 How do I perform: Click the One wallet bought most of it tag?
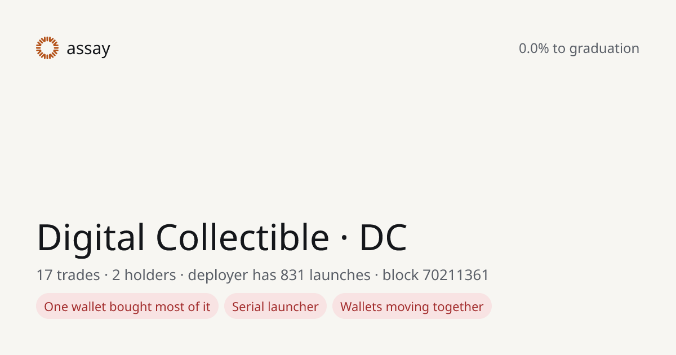point(127,307)
